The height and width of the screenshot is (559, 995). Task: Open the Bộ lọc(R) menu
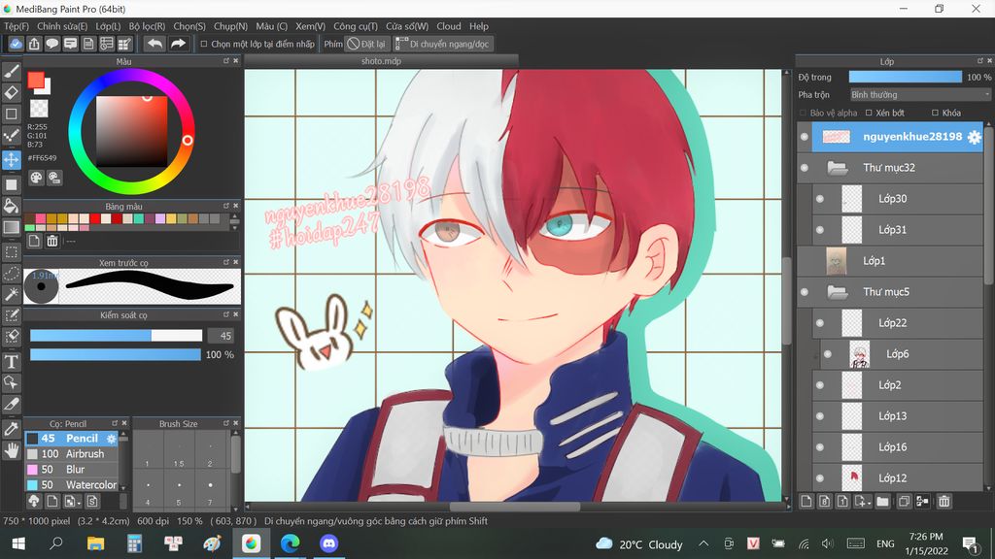tap(147, 26)
